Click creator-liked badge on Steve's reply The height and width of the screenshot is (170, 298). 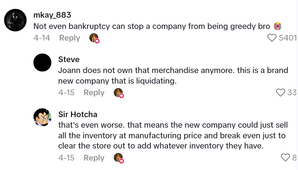pos(119,93)
